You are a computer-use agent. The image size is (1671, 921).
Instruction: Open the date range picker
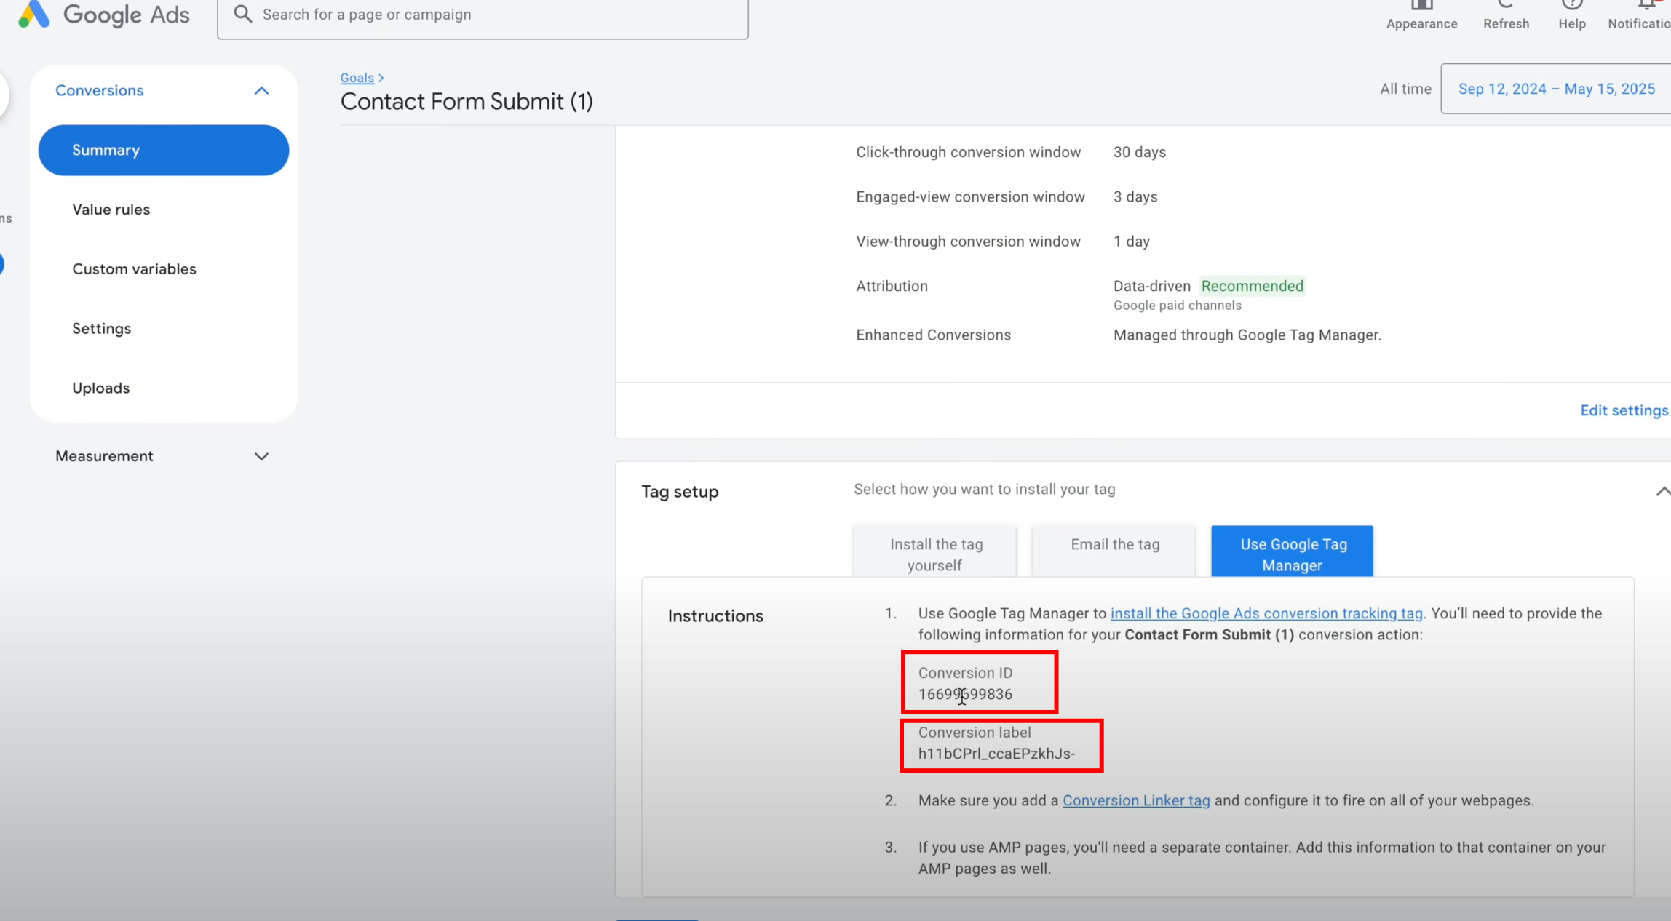pyautogui.click(x=1556, y=89)
